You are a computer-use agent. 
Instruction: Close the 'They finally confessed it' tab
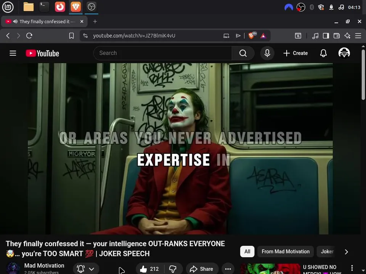tap(82, 21)
